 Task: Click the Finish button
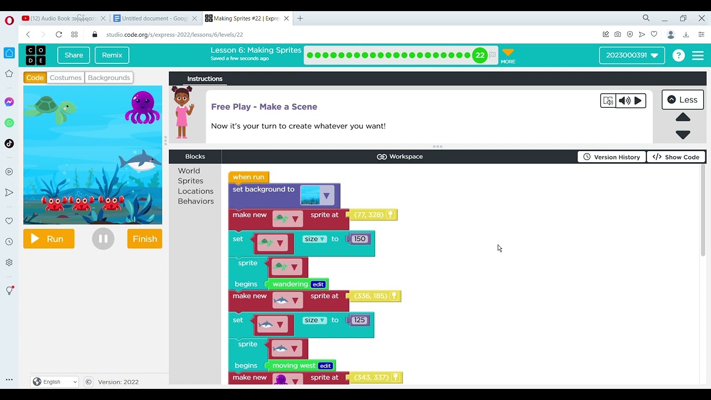(x=144, y=239)
